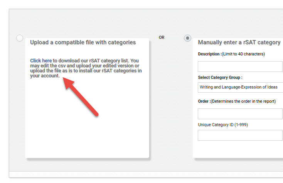The image size is (283, 183).
Task: Focus the Description text field
Action: coord(240,67)
